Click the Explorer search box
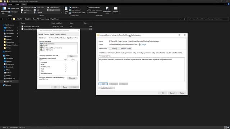Screen dimensions: 230x129 [208, 19]
